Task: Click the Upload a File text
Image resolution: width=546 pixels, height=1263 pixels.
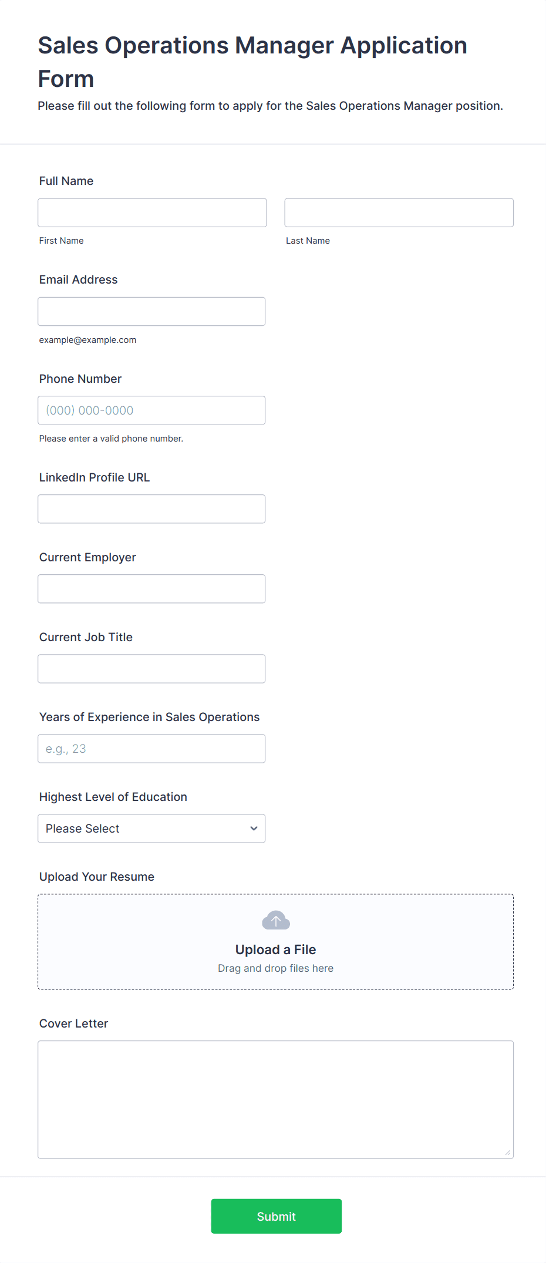Action: coord(275,949)
